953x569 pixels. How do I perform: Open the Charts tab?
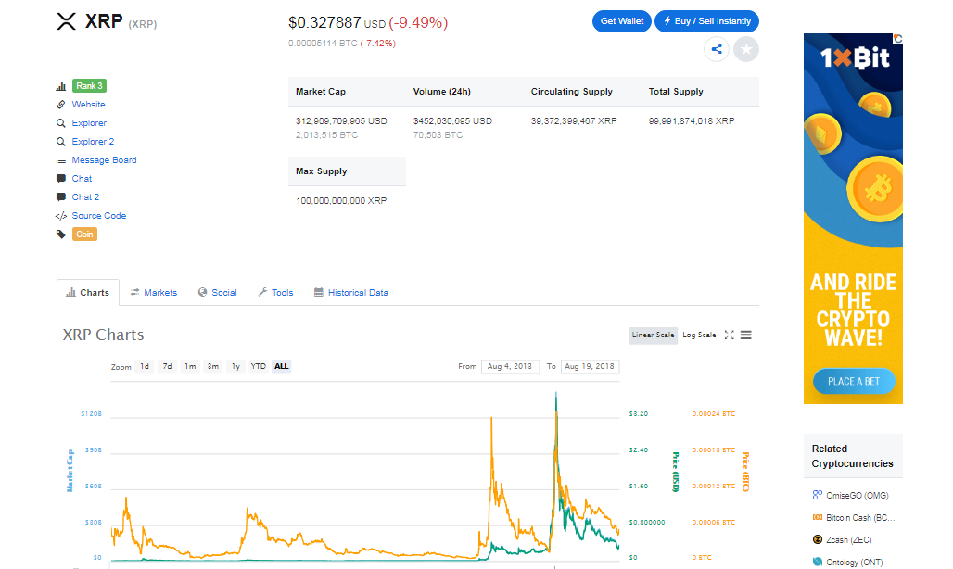87,293
